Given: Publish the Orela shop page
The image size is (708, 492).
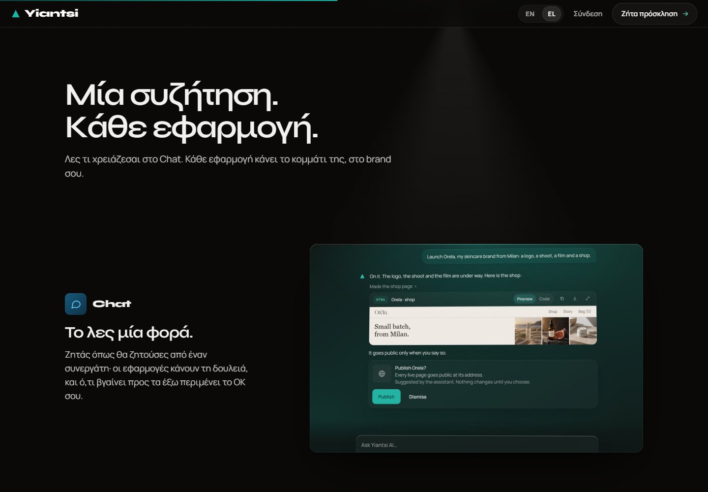Looking at the screenshot, I should pyautogui.click(x=386, y=397).
